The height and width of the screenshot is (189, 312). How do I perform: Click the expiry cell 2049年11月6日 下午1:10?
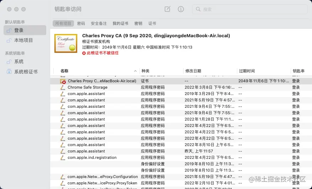264,81
